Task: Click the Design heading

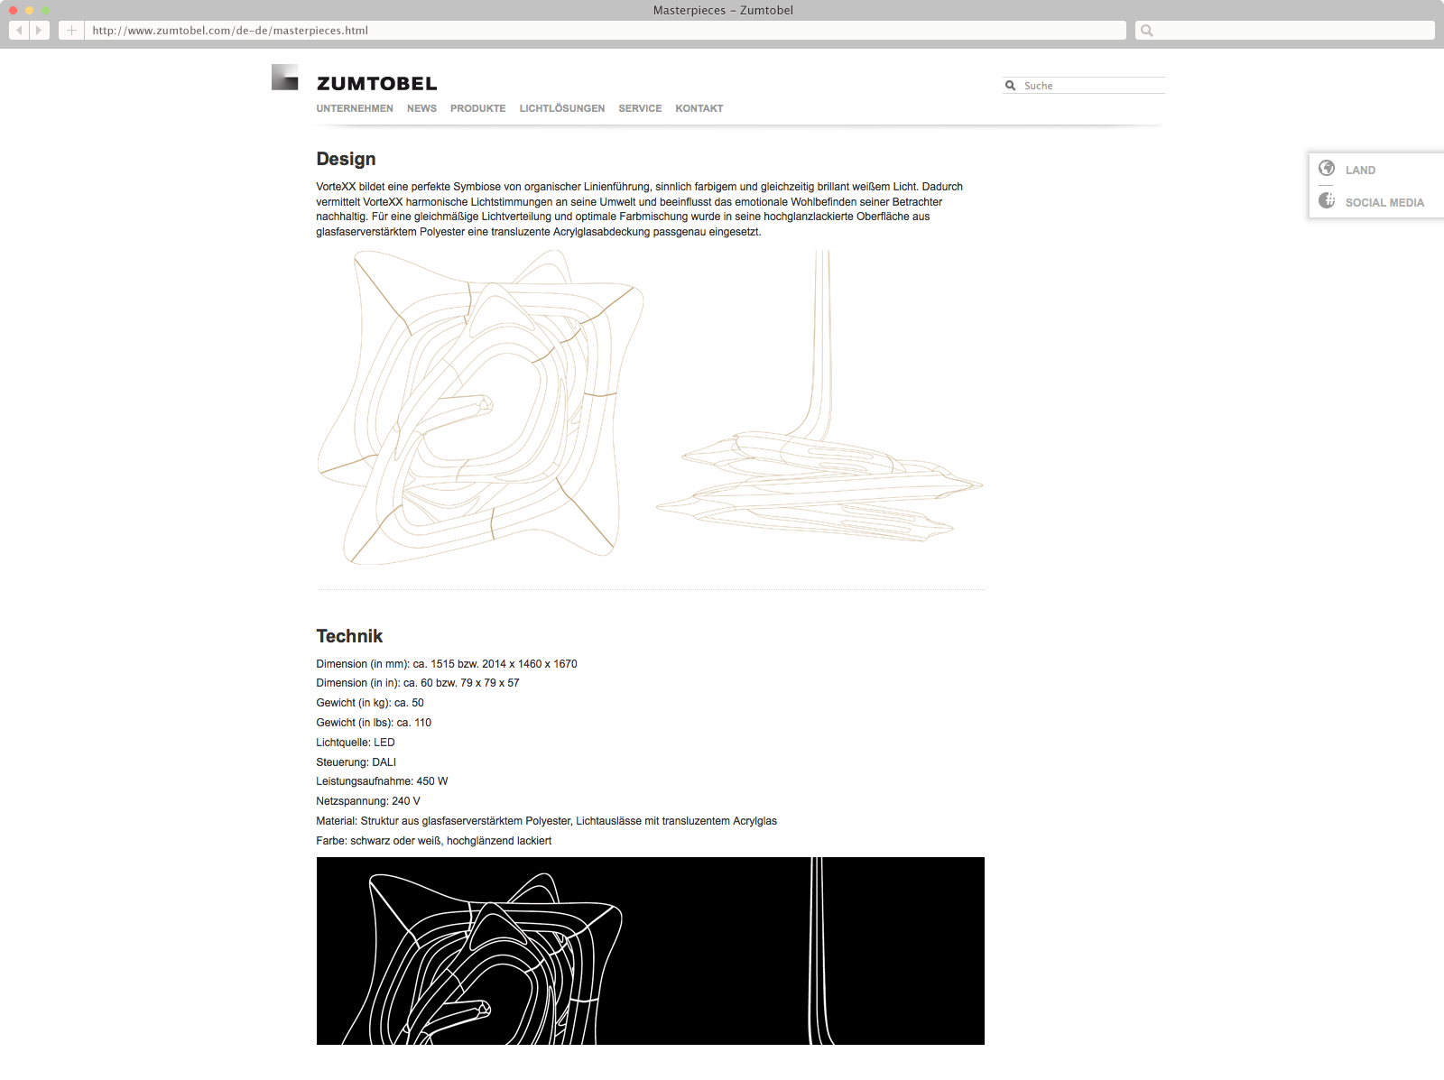Action: pyautogui.click(x=346, y=159)
